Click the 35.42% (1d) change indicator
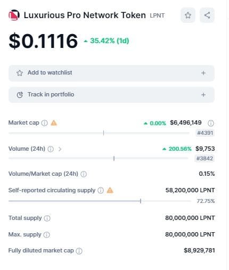 [107, 41]
